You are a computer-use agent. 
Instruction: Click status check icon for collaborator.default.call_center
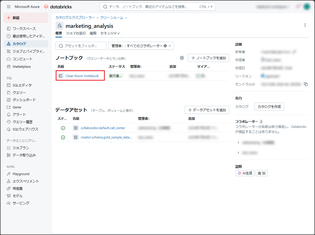coord(63,128)
